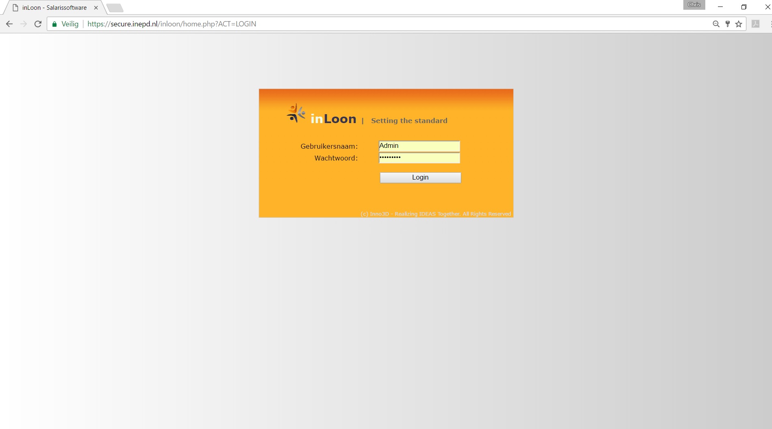The height and width of the screenshot is (429, 772).
Task: Click the green padlock security icon
Action: 55,24
